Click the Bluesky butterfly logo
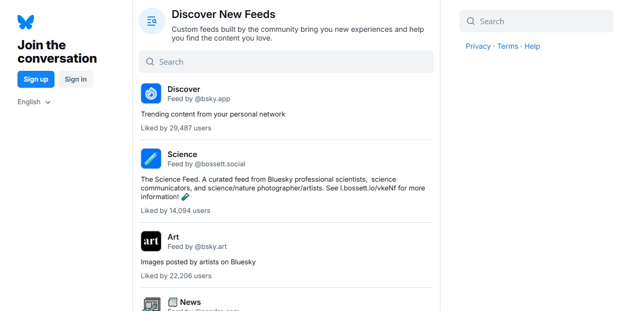Image resolution: width=628 pixels, height=311 pixels. click(x=25, y=22)
